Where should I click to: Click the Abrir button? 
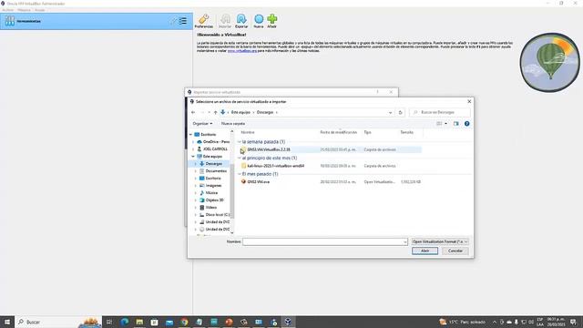point(424,251)
